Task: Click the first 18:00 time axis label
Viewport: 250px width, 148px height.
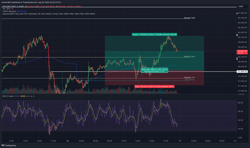Action: pos(39,141)
